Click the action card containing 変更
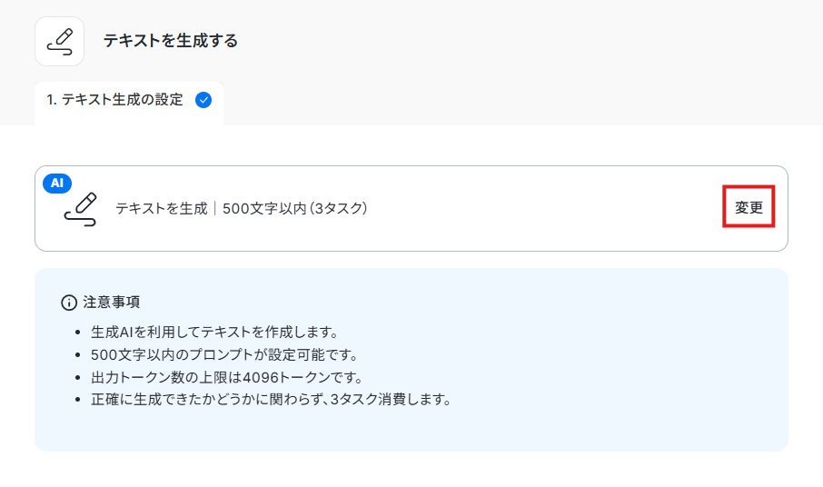Screen dimensions: 823x487 tap(411, 208)
